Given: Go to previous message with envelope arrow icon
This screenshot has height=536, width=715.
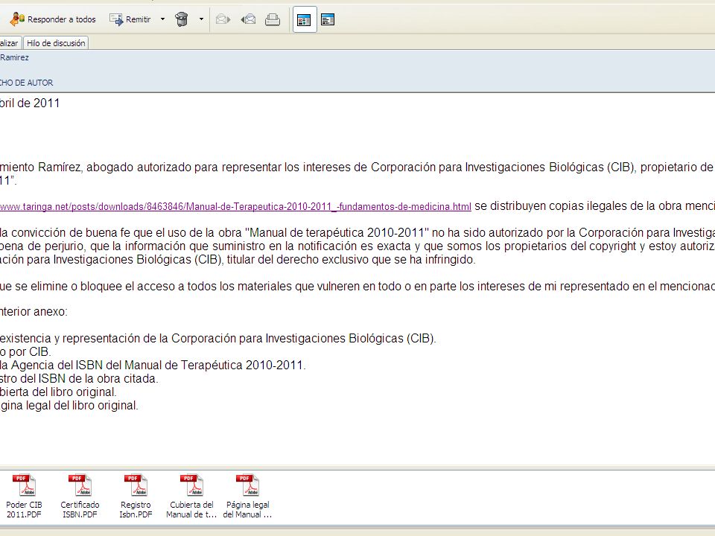Looking at the screenshot, I should click(248, 19).
